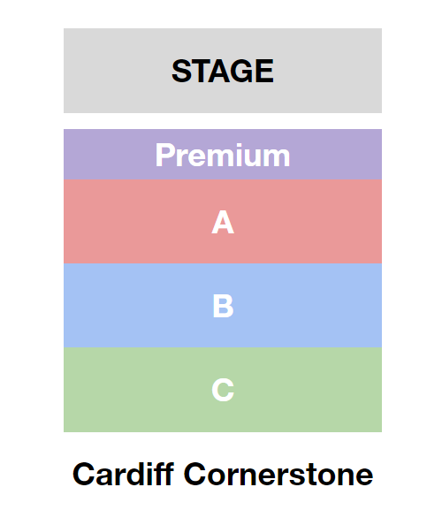Click the grey STAGE area
This screenshot has width=442, height=510.
click(x=223, y=71)
